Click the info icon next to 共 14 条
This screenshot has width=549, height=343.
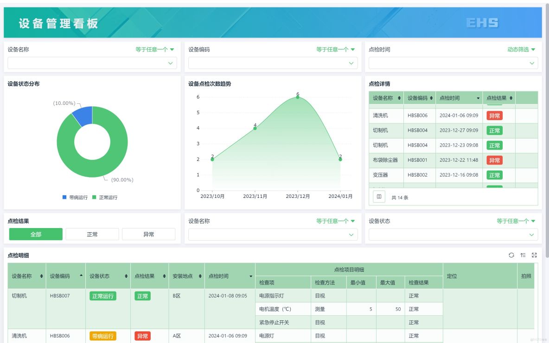tap(379, 196)
